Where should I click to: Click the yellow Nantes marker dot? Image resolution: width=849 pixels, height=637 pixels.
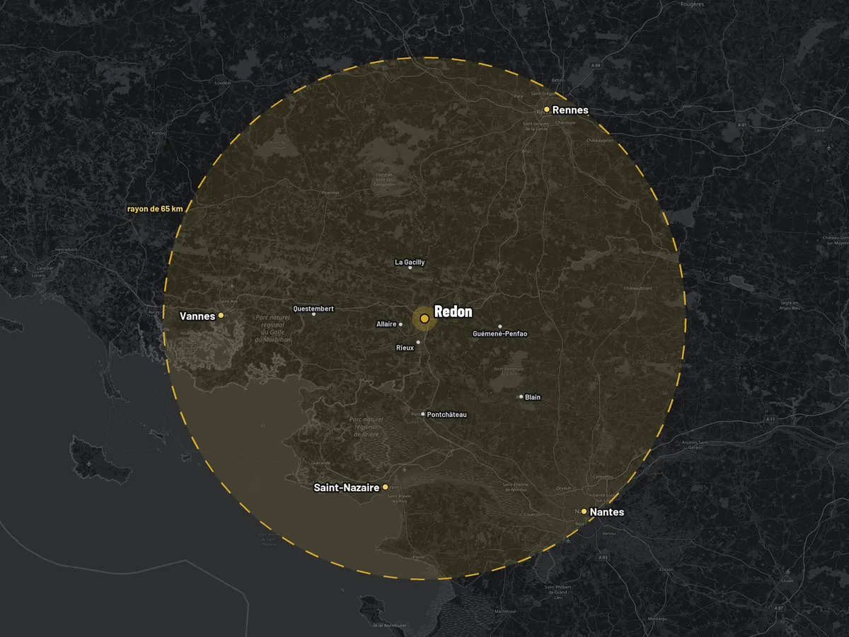(x=584, y=511)
